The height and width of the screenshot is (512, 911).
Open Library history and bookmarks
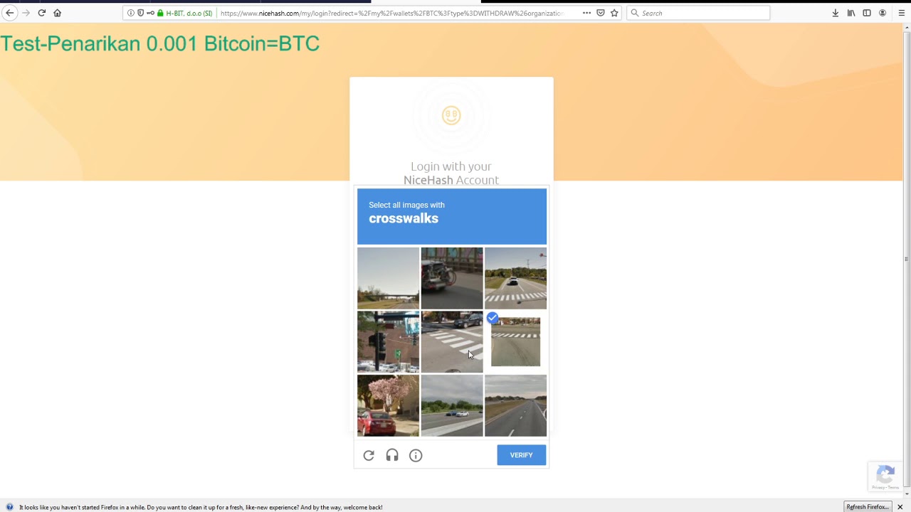point(851,13)
